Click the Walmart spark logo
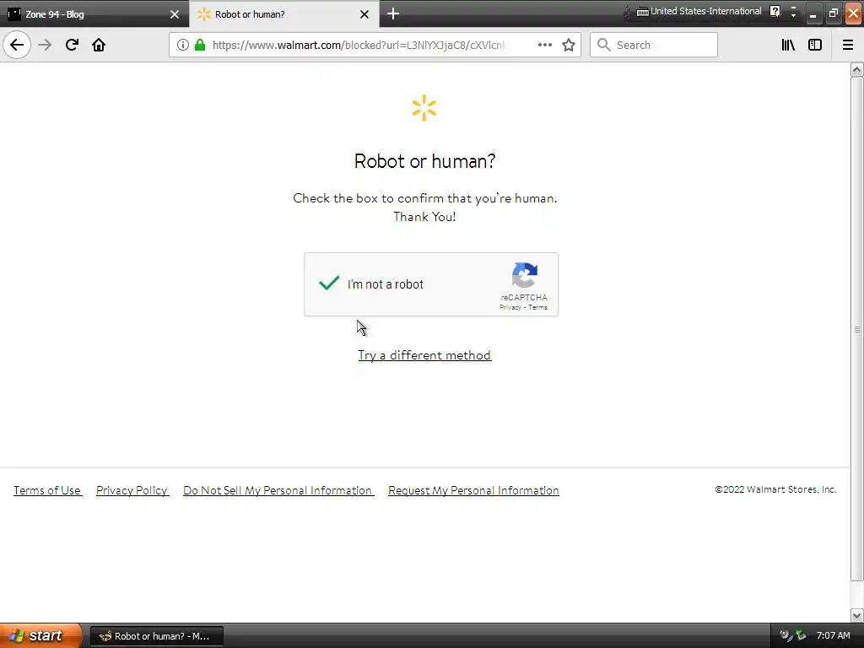 click(424, 108)
